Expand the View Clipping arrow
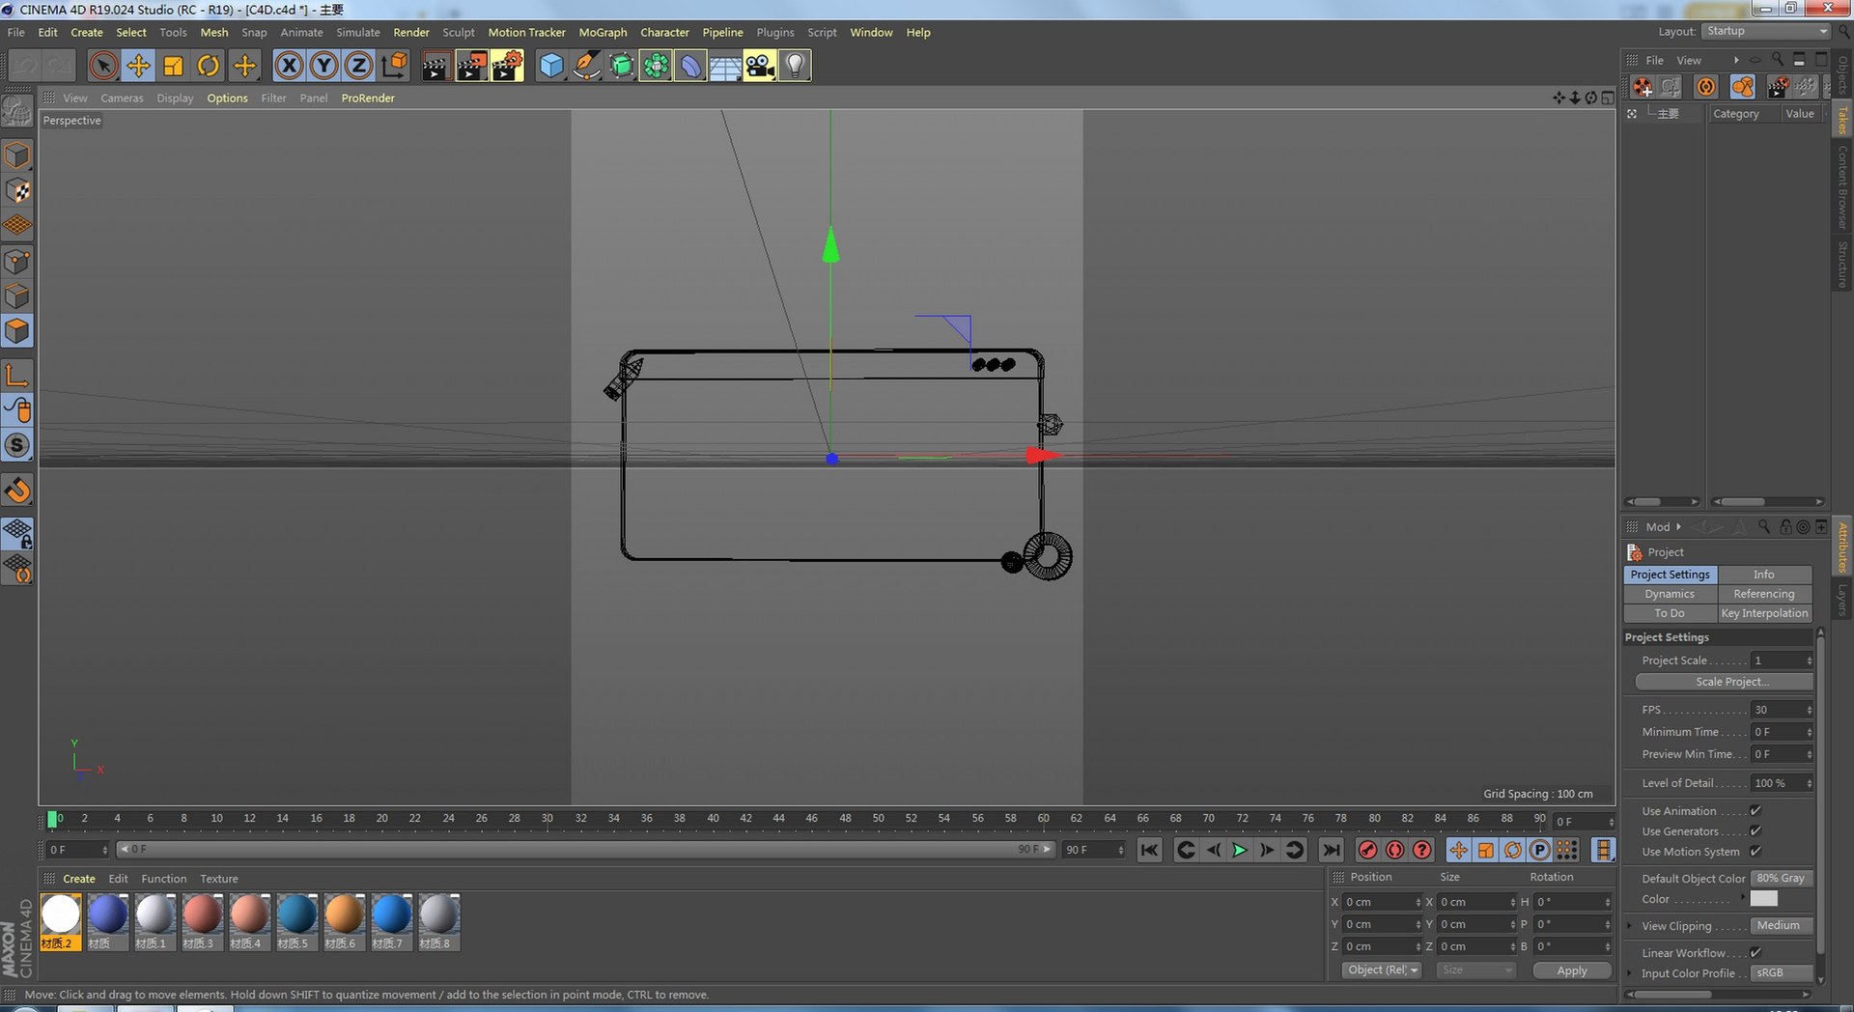This screenshot has height=1012, width=1854. click(x=1630, y=926)
